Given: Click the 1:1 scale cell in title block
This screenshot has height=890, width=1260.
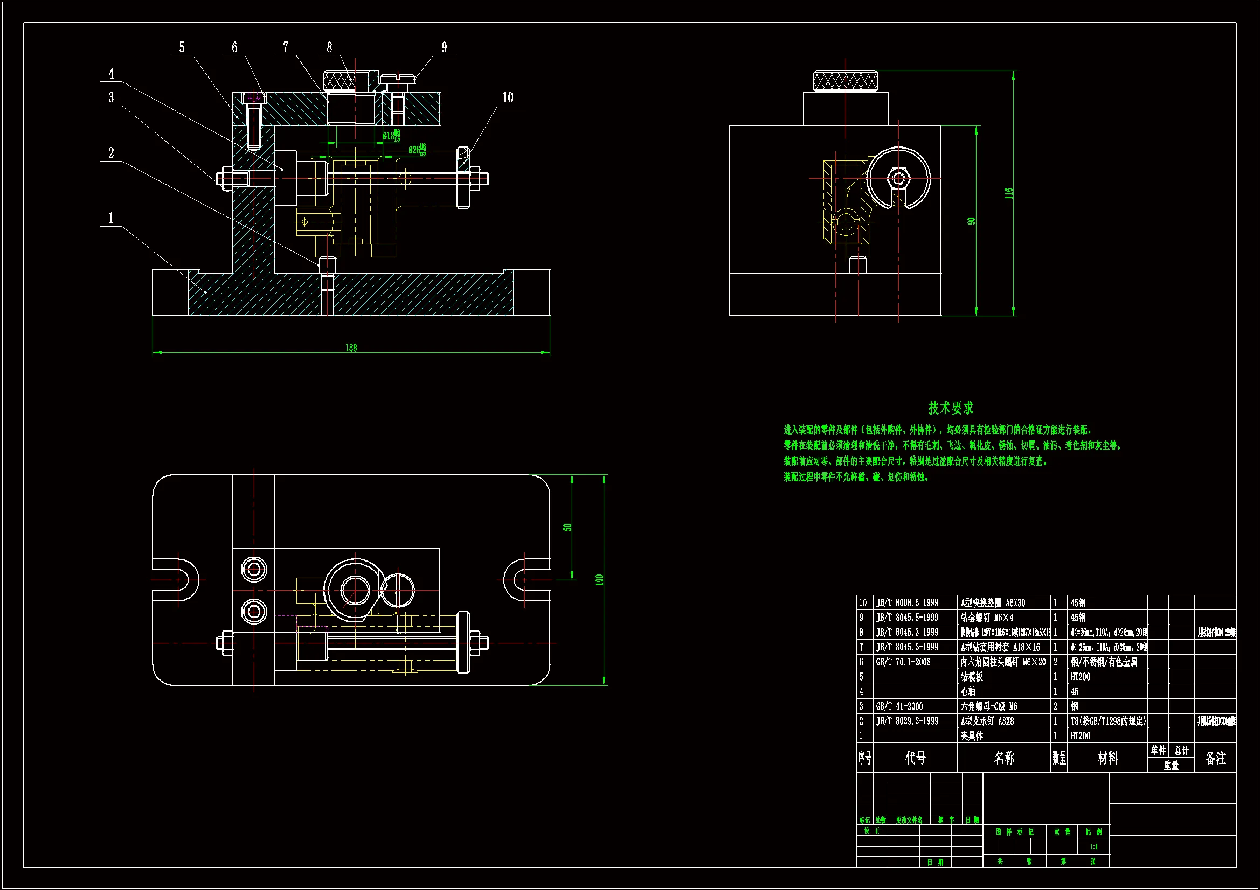Looking at the screenshot, I should 1093,847.
